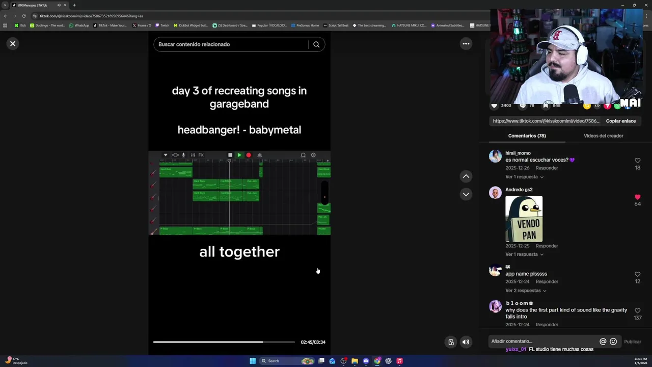
Task: Open hirali_momo's profile avatar
Action: coord(495,156)
